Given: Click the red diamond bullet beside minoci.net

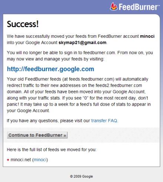Looking at the screenshot, I should click(x=8, y=160).
